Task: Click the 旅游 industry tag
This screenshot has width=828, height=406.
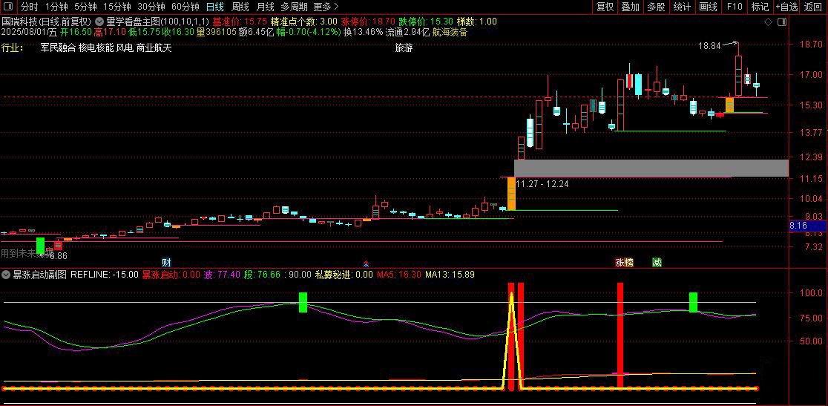Action: [x=404, y=48]
